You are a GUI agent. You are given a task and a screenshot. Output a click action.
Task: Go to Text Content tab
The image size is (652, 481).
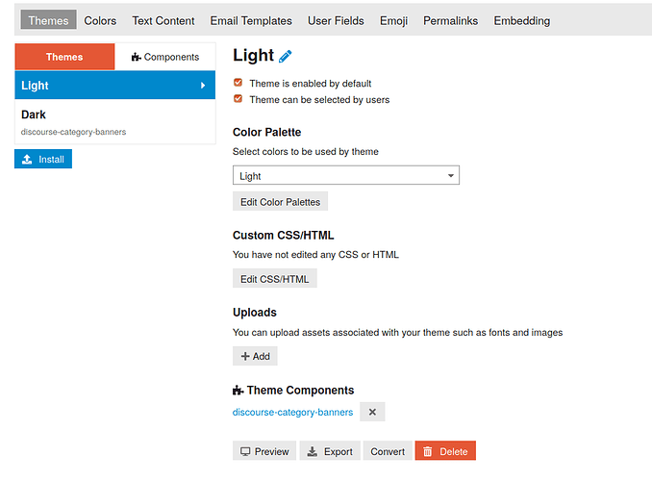pos(163,20)
